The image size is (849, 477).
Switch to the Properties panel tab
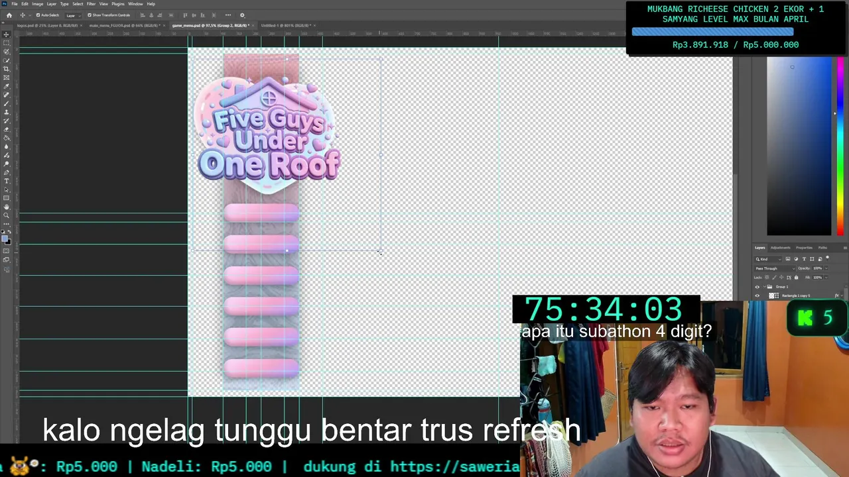click(804, 248)
